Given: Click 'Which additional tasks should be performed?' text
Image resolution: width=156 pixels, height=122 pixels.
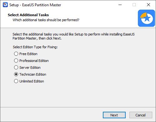Looking at the screenshot, I should [46, 20].
